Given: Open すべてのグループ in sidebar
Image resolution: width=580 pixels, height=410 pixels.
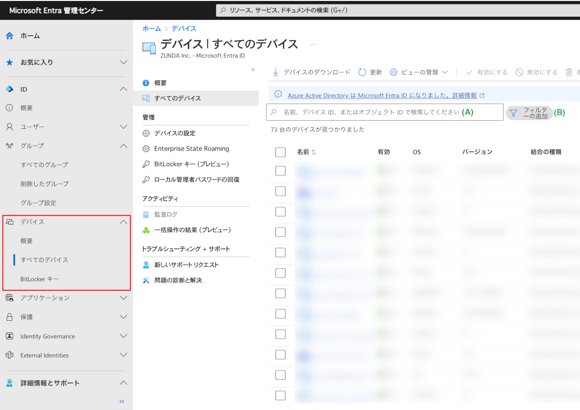Looking at the screenshot, I should click(44, 165).
